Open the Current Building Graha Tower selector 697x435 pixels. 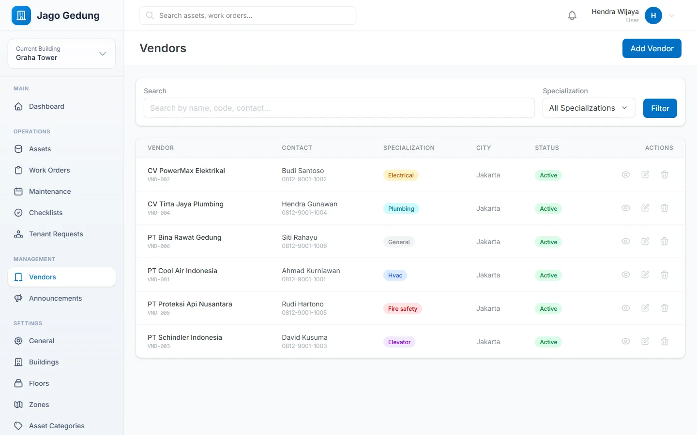pyautogui.click(x=61, y=54)
